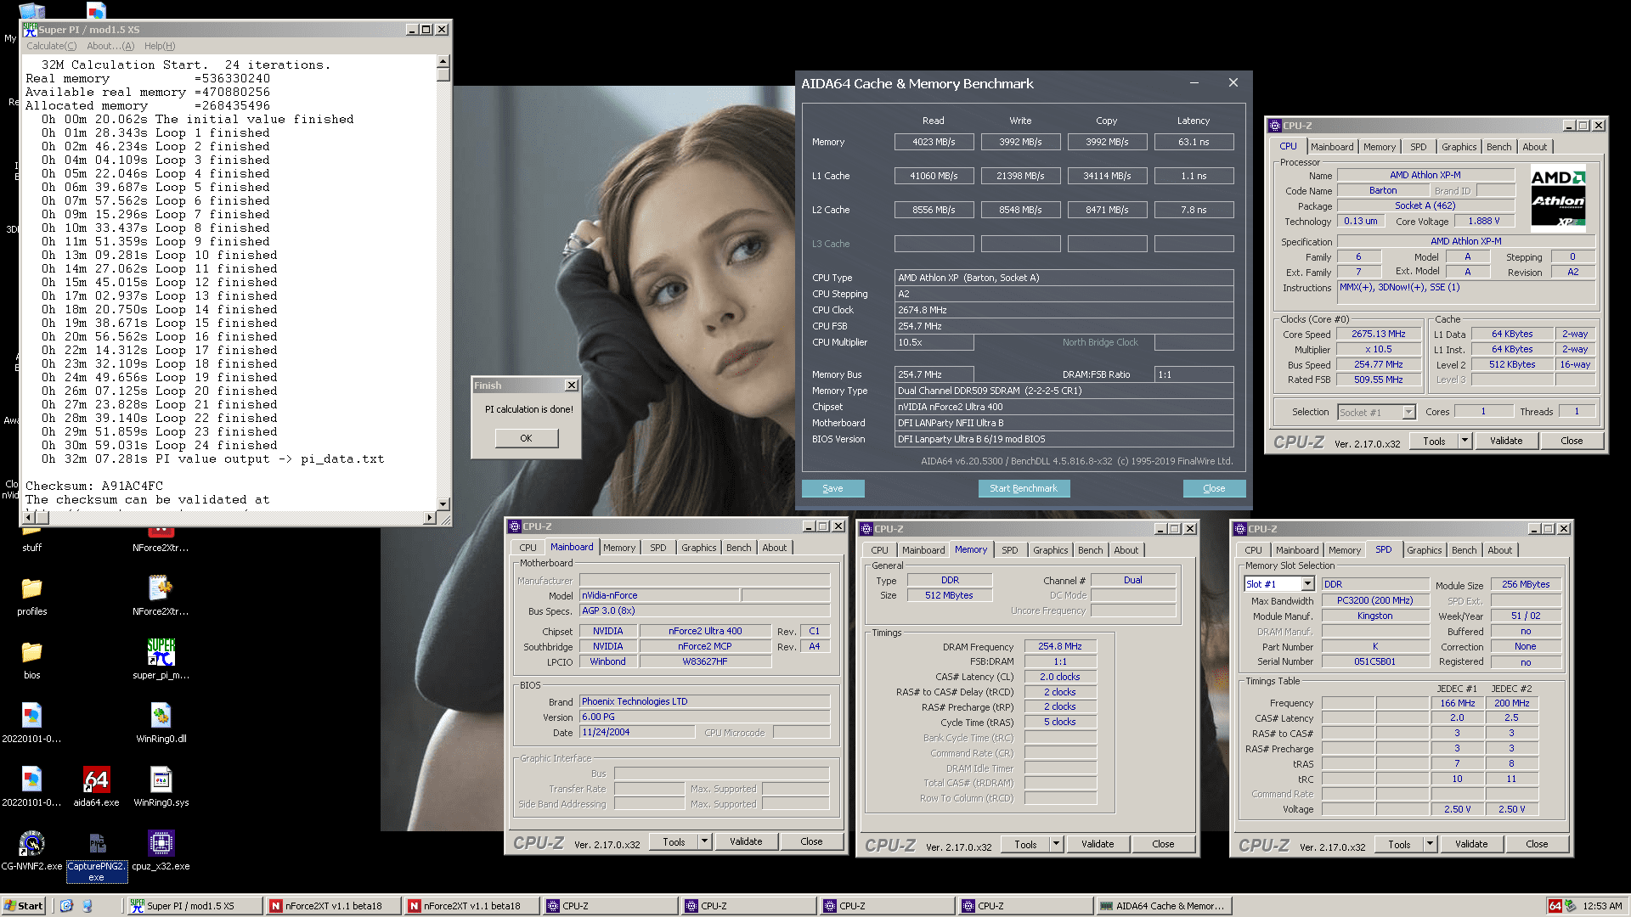Click the Super PI vertical scrollbar down arrow
This screenshot has width=1631, height=917.
point(443,504)
